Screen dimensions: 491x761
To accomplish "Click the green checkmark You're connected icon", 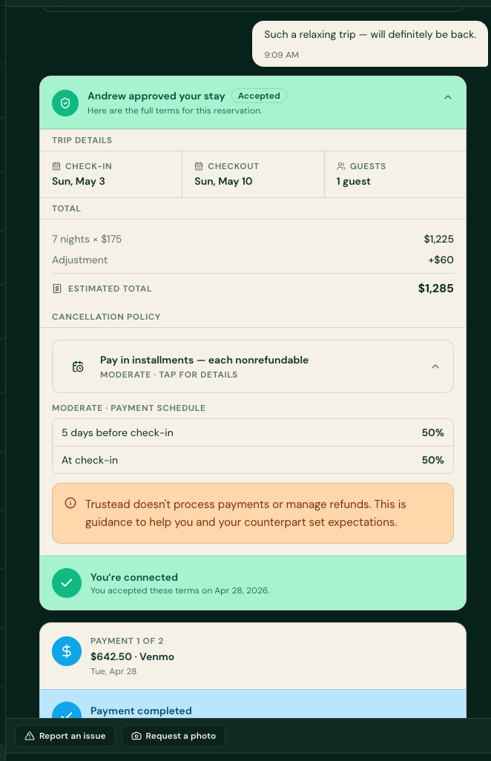I will (67, 583).
